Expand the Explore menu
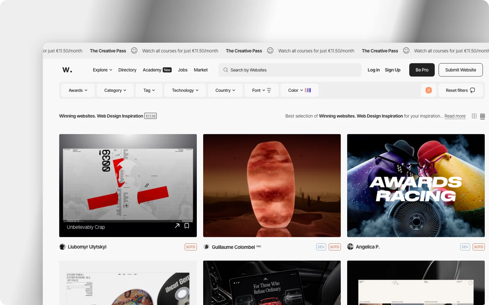Viewport: 489px width, 305px height. point(102,70)
